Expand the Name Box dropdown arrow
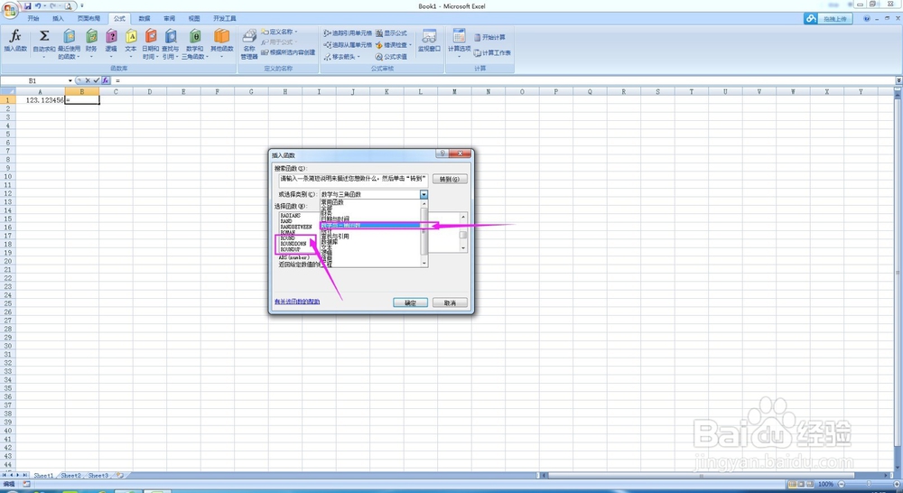The width and height of the screenshot is (903, 493). (70, 80)
